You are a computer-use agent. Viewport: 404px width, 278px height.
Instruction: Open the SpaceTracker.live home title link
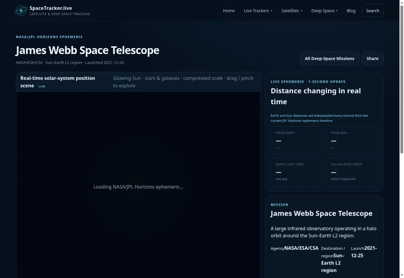pos(51,8)
